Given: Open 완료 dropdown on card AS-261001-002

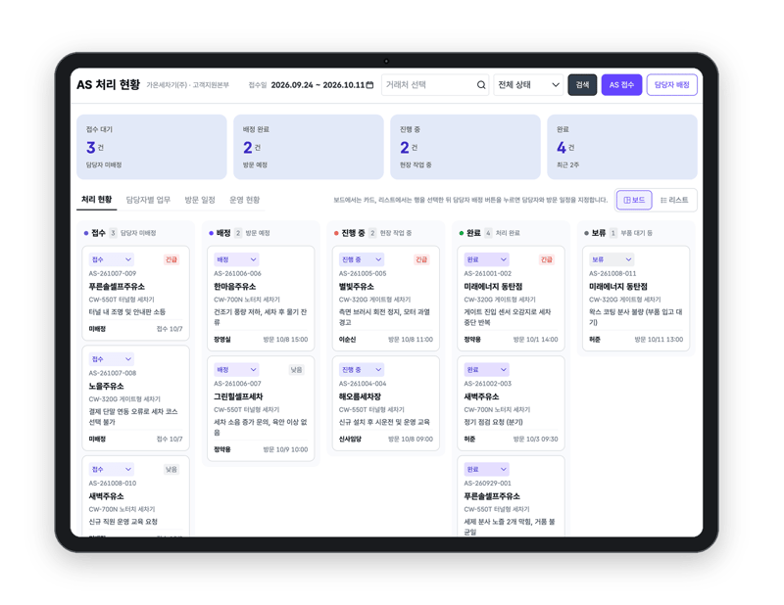Looking at the screenshot, I should pos(486,259).
